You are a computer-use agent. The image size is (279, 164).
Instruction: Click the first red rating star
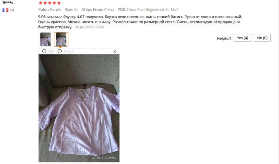[x=40, y=3]
